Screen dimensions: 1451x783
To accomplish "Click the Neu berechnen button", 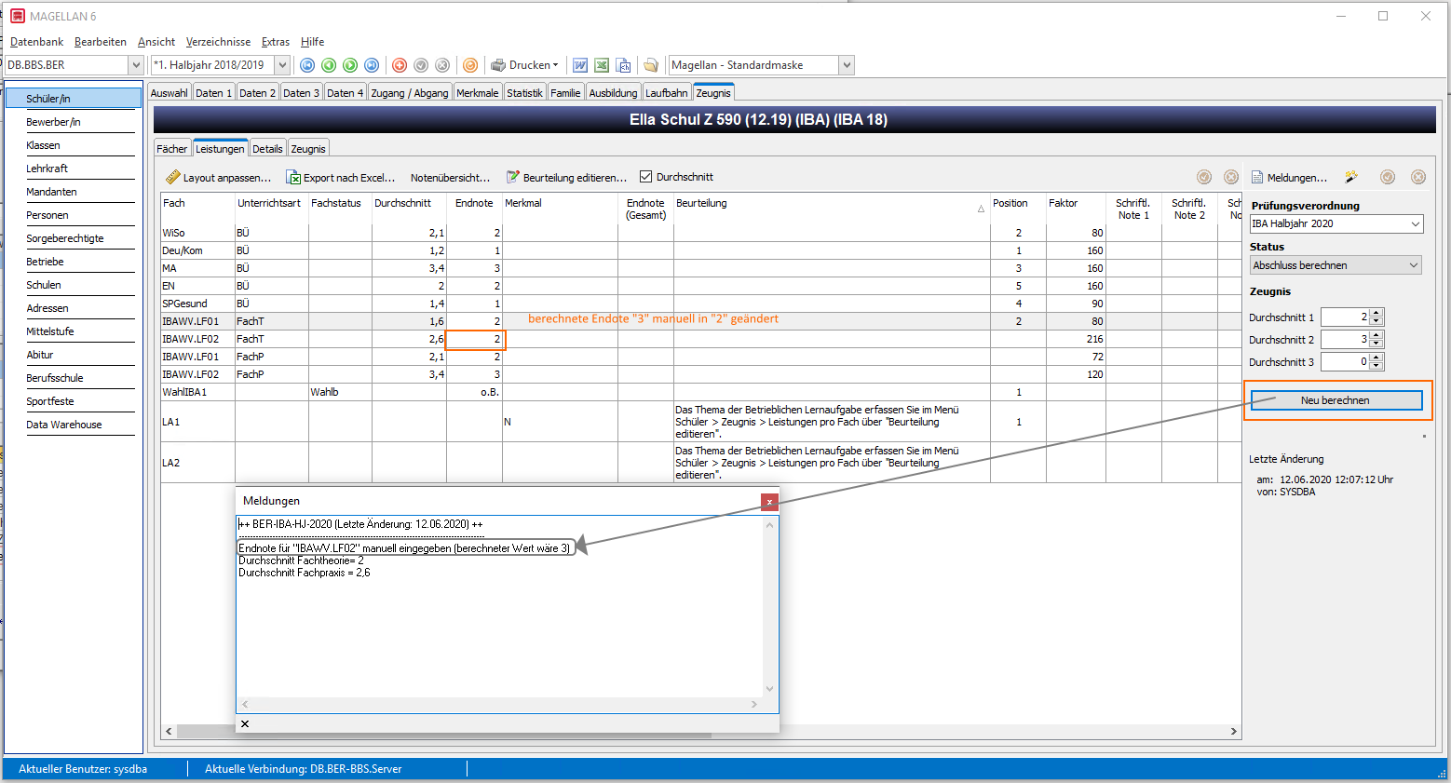I will coord(1336,400).
